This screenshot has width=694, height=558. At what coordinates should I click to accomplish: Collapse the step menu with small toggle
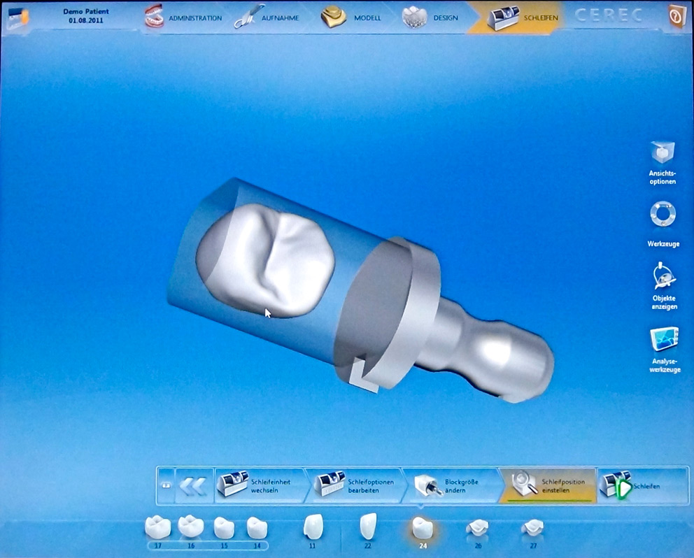pyautogui.click(x=164, y=485)
